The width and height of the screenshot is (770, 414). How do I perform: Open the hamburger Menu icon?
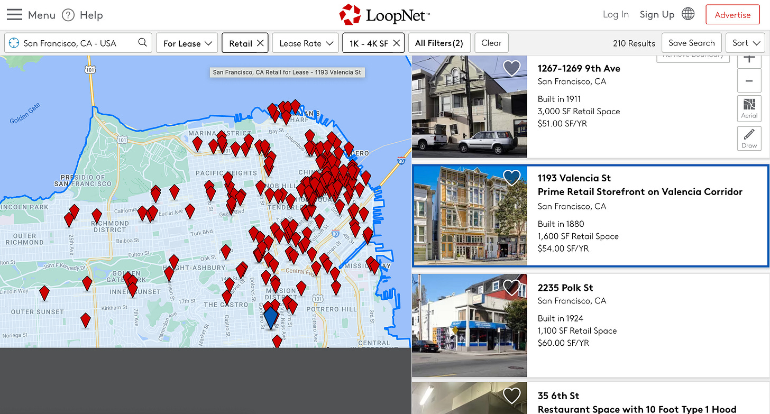tap(14, 15)
